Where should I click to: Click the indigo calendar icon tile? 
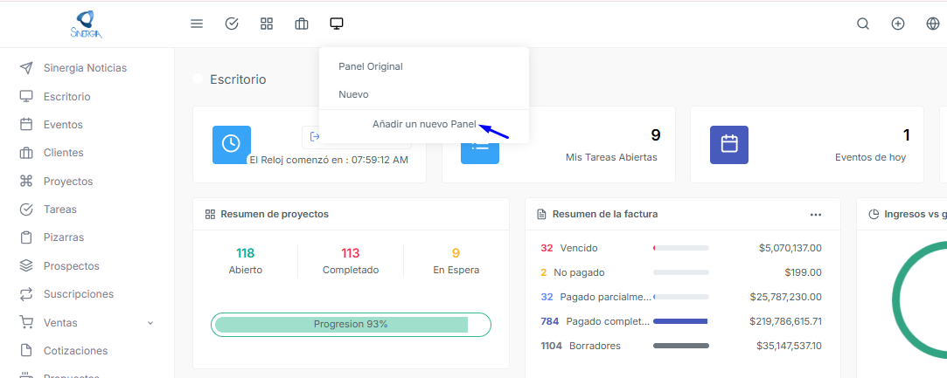[x=729, y=145]
